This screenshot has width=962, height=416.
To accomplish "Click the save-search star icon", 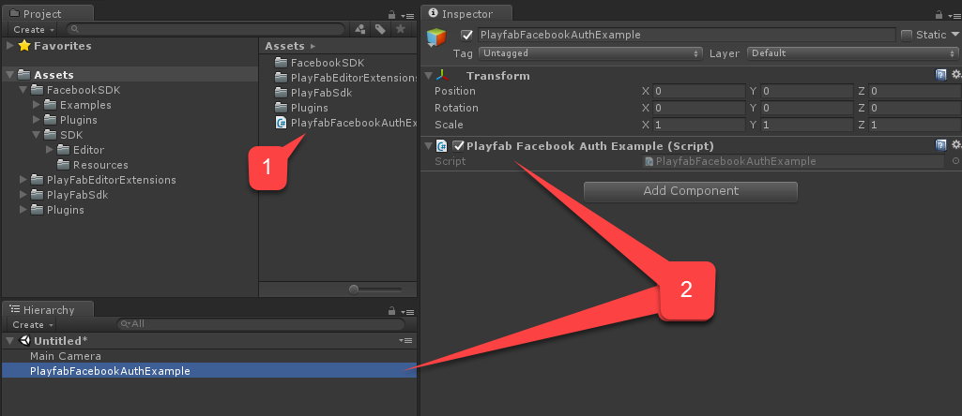I will pyautogui.click(x=400, y=29).
